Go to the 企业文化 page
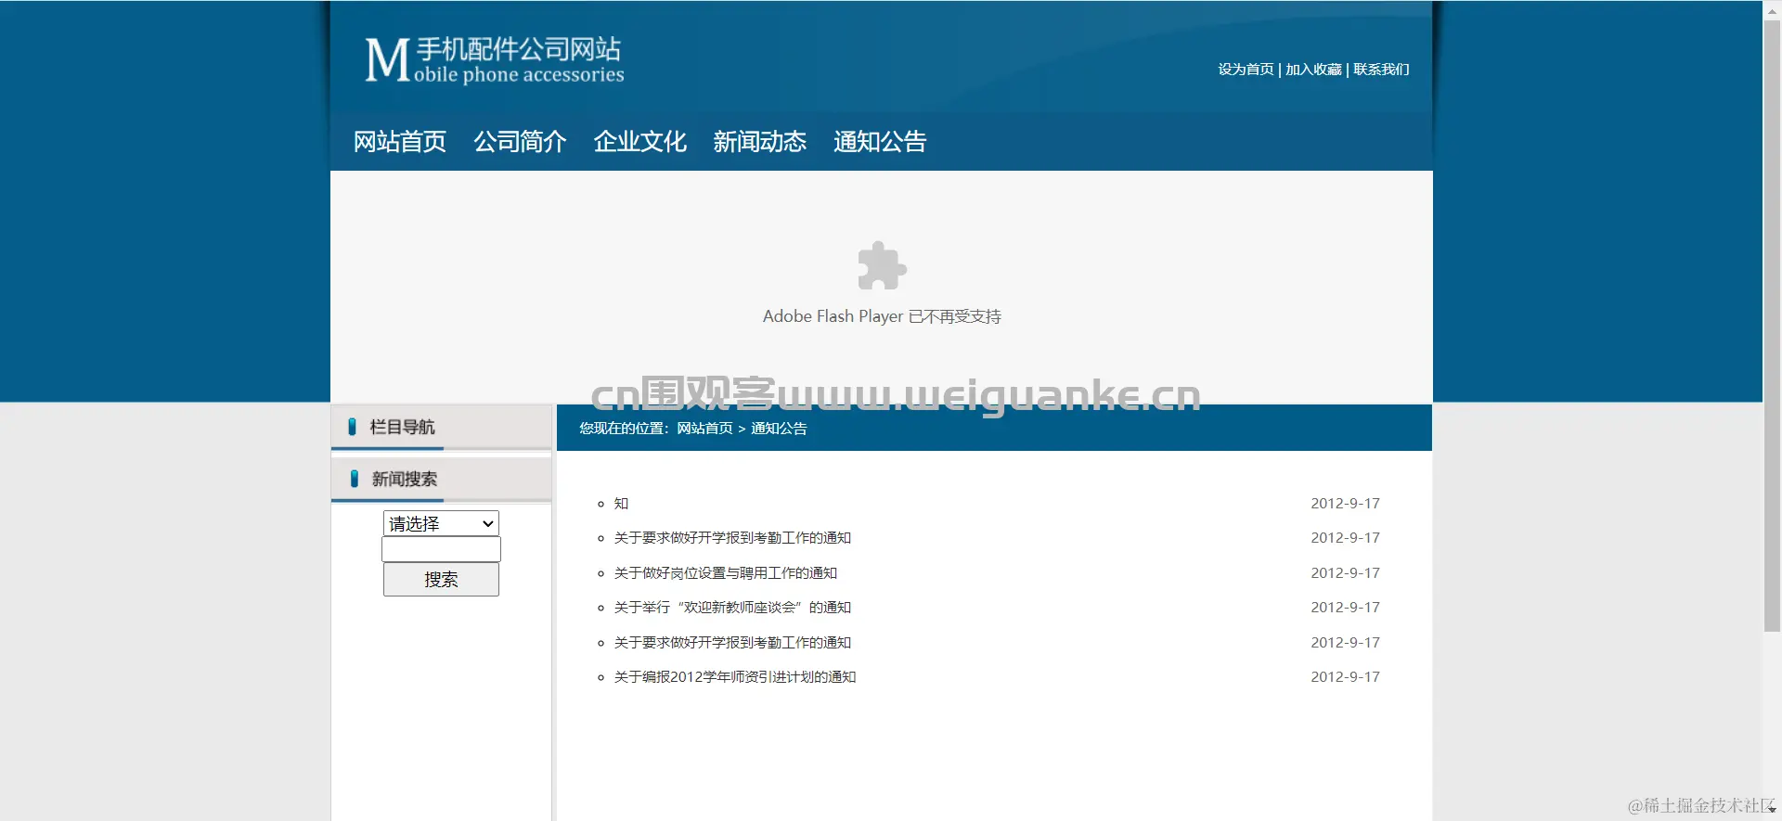1782x821 pixels. (x=639, y=142)
